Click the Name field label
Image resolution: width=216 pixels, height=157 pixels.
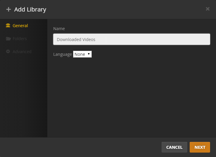pyautogui.click(x=59, y=29)
